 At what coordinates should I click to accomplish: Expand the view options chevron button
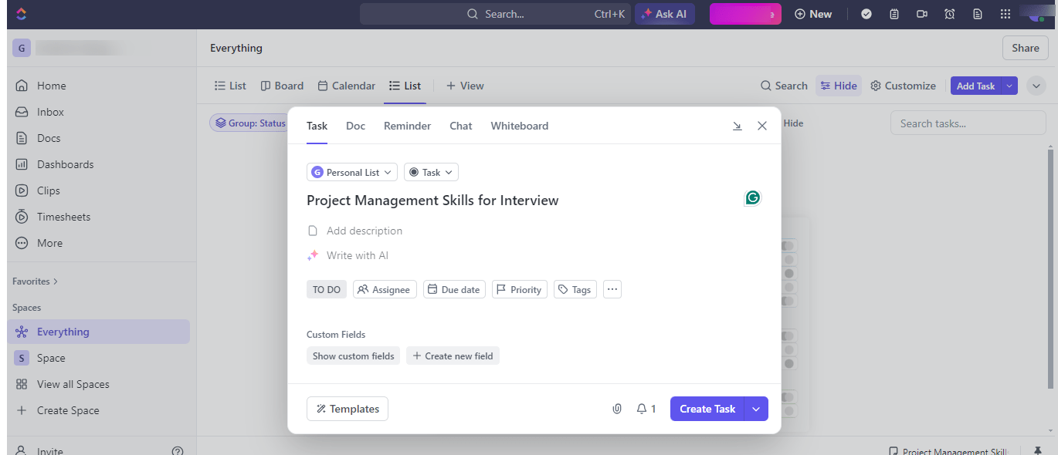click(1036, 86)
